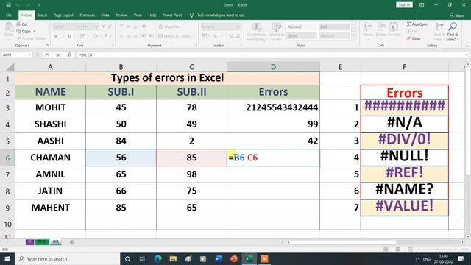Toggle Italic formatting
Viewport: 471px width, 265px height.
coord(63,36)
